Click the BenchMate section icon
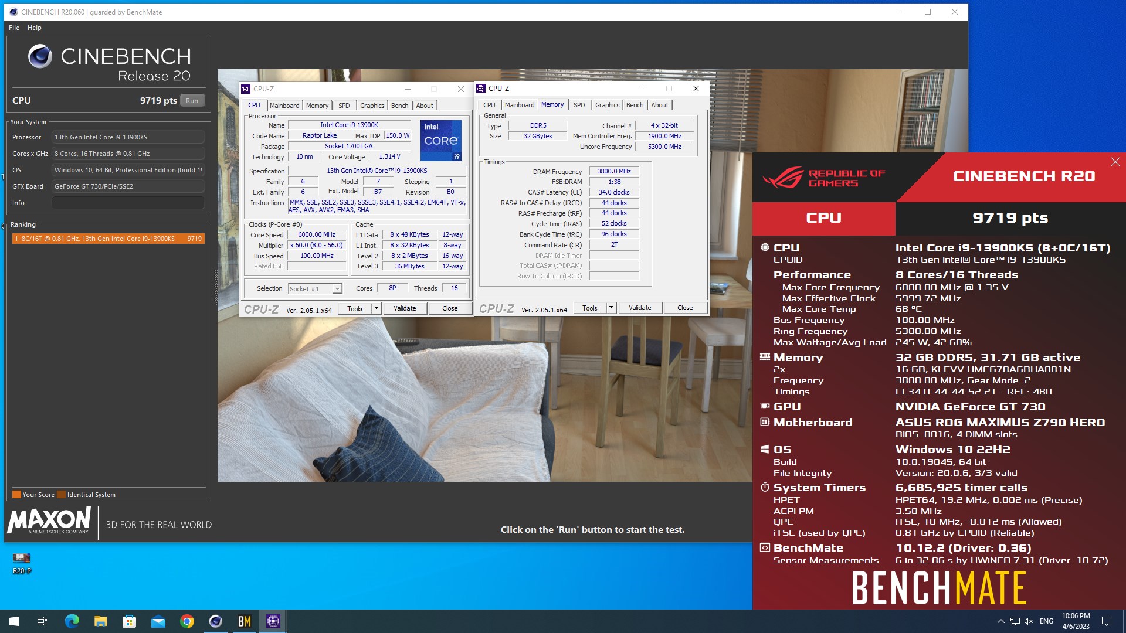Screen dimensions: 1126x633 tap(765, 548)
